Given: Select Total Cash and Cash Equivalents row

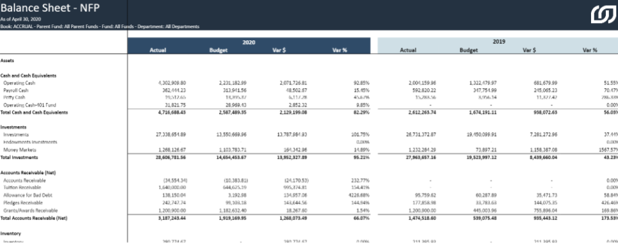Looking at the screenshot, I should [x=309, y=112].
